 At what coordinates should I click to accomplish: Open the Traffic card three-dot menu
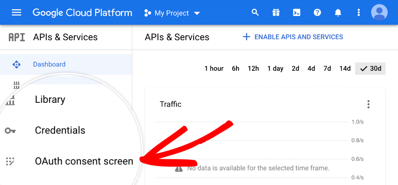368,104
